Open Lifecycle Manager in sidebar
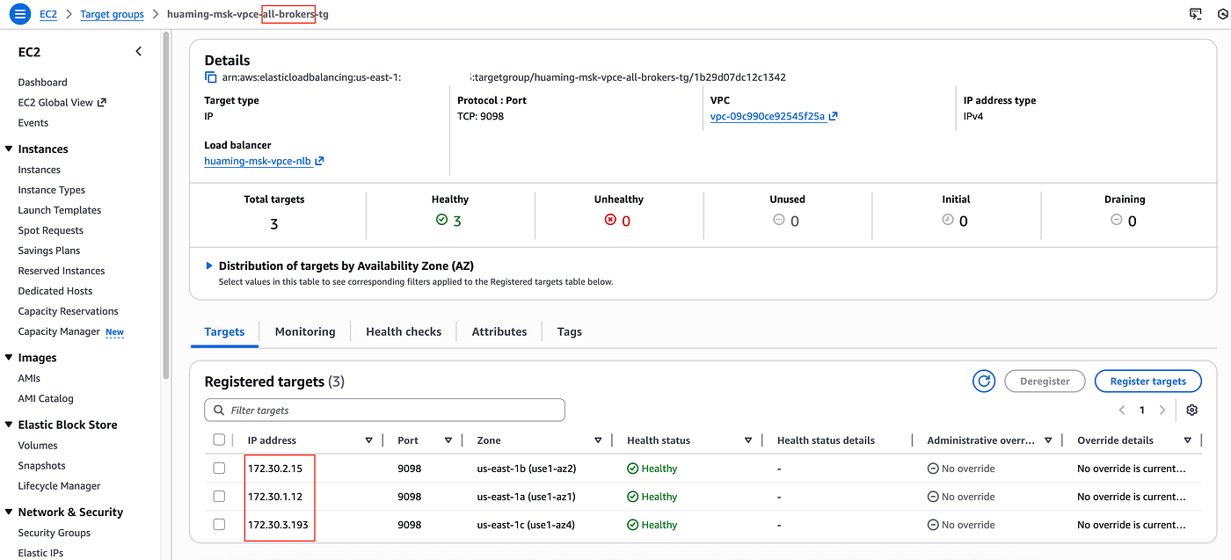 point(59,486)
